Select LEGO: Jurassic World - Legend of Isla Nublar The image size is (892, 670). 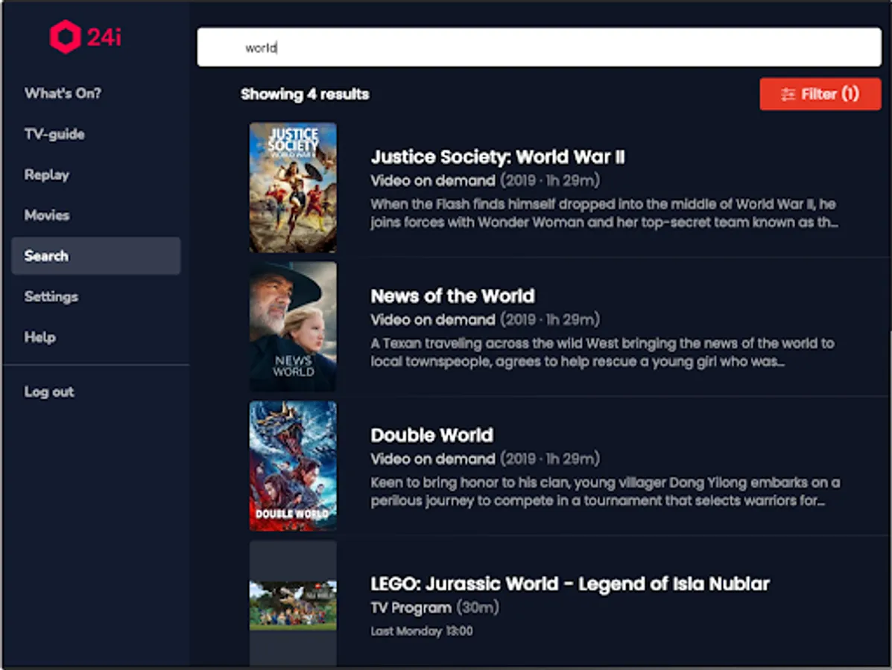[x=570, y=584]
